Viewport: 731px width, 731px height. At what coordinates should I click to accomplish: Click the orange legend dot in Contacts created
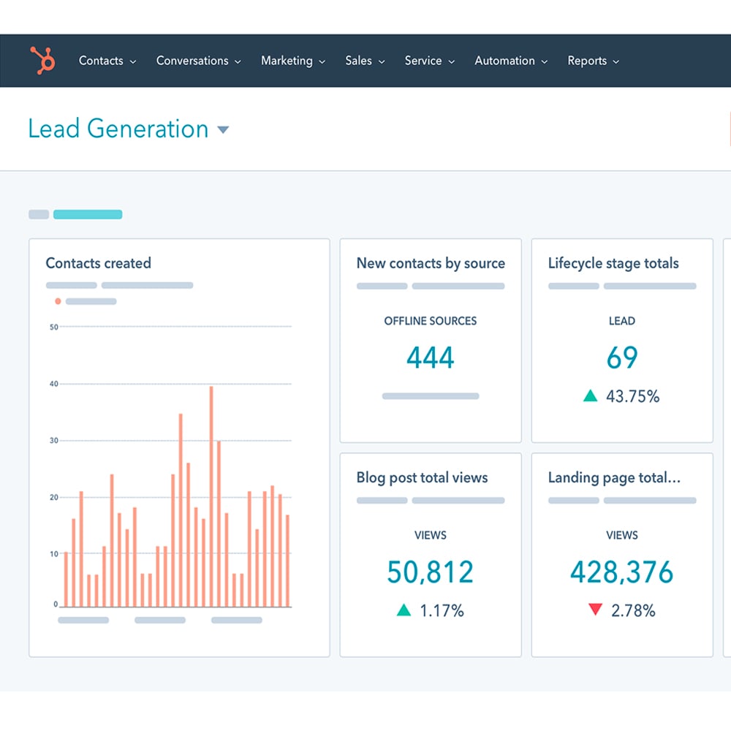pyautogui.click(x=58, y=301)
